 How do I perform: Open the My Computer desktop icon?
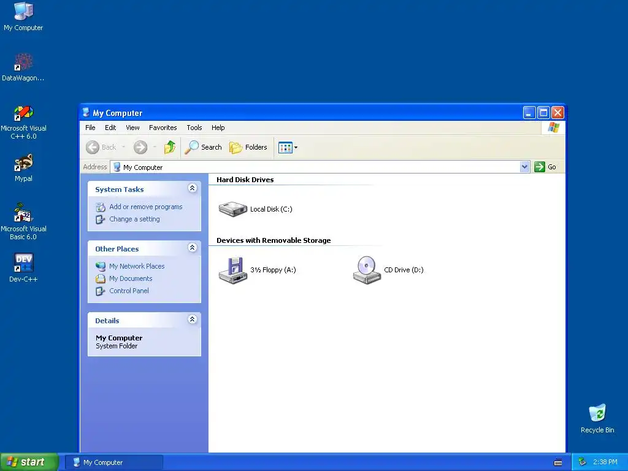[x=23, y=17]
